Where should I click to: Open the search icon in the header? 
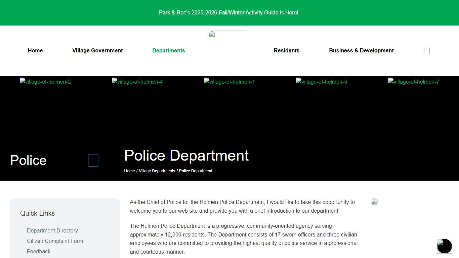click(427, 50)
